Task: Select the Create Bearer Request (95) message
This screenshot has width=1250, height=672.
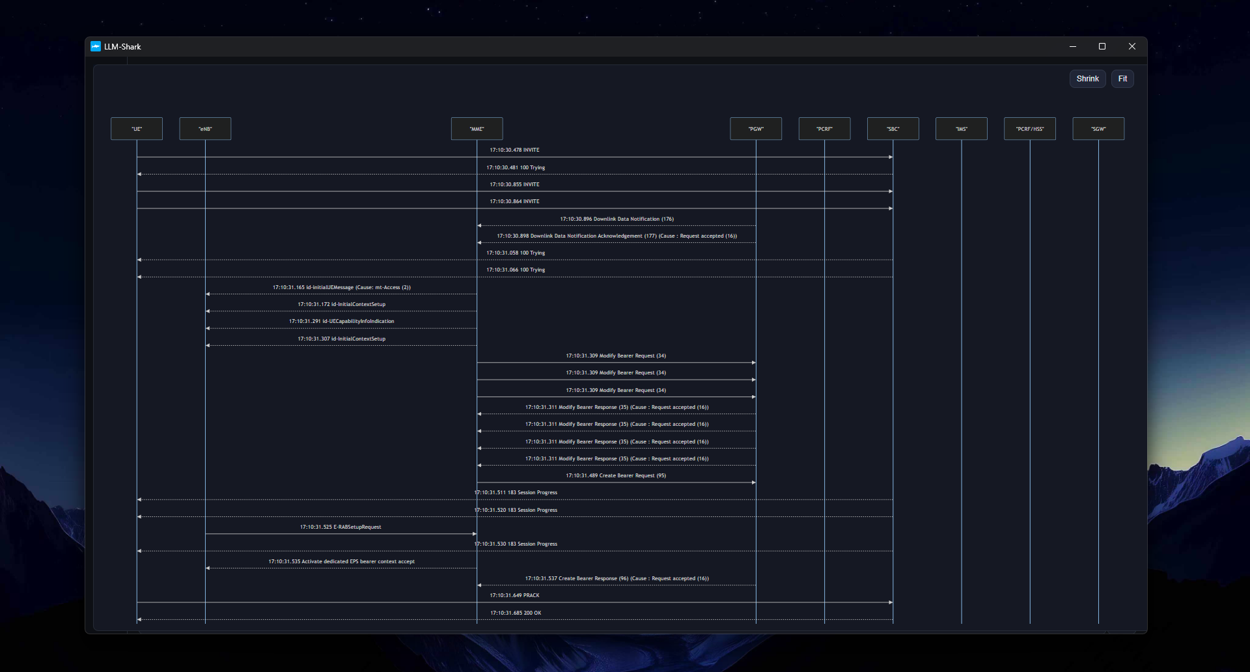Action: 616,476
